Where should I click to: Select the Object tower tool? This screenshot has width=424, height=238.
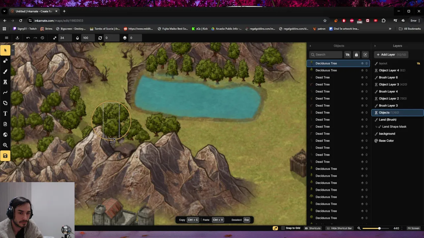[x=5, y=82]
